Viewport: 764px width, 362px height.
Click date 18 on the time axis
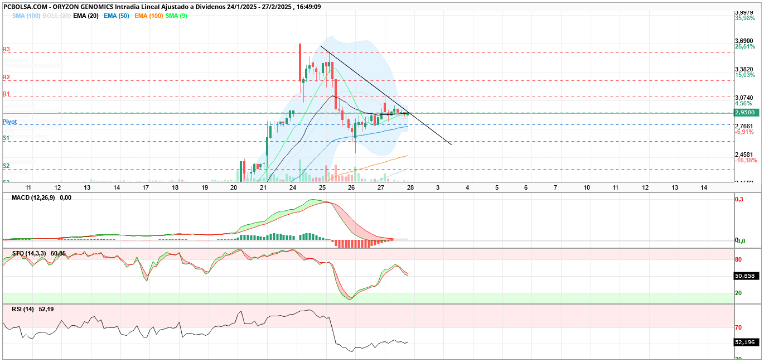175,188
